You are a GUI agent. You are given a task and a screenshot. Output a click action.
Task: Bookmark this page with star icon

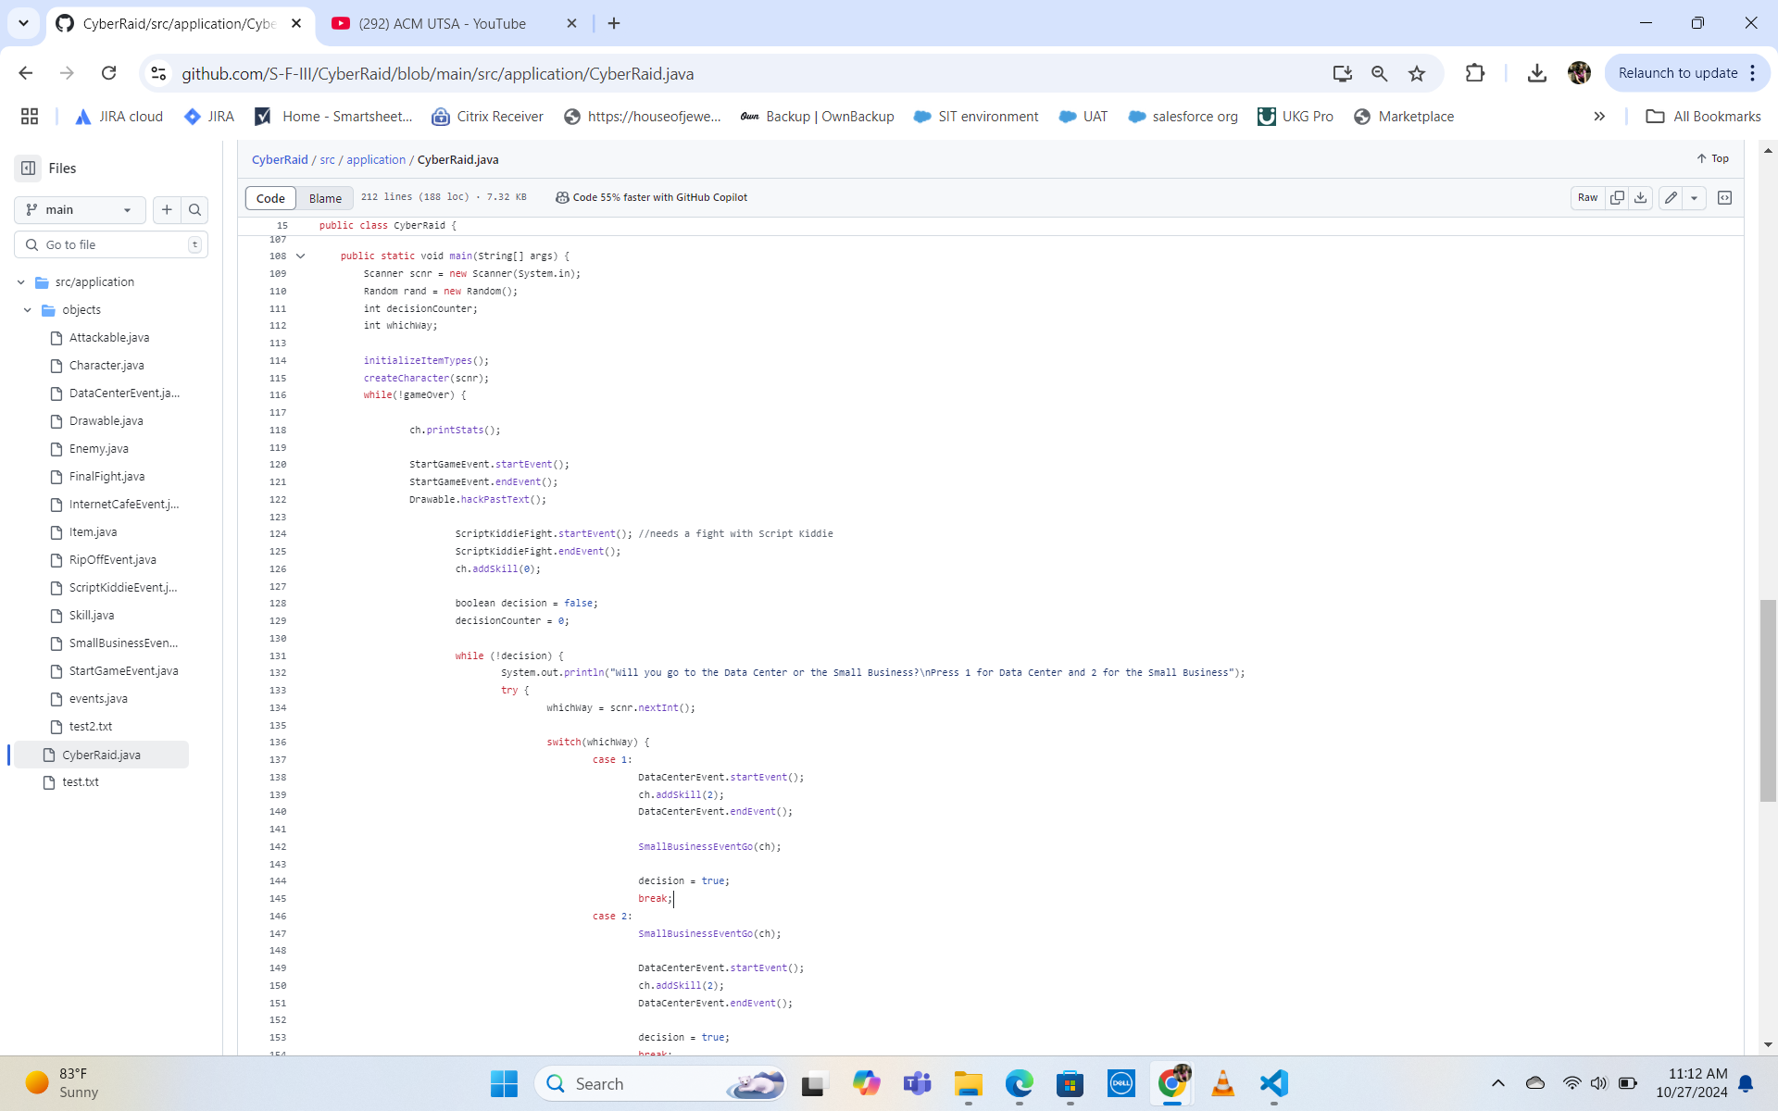[x=1417, y=73]
